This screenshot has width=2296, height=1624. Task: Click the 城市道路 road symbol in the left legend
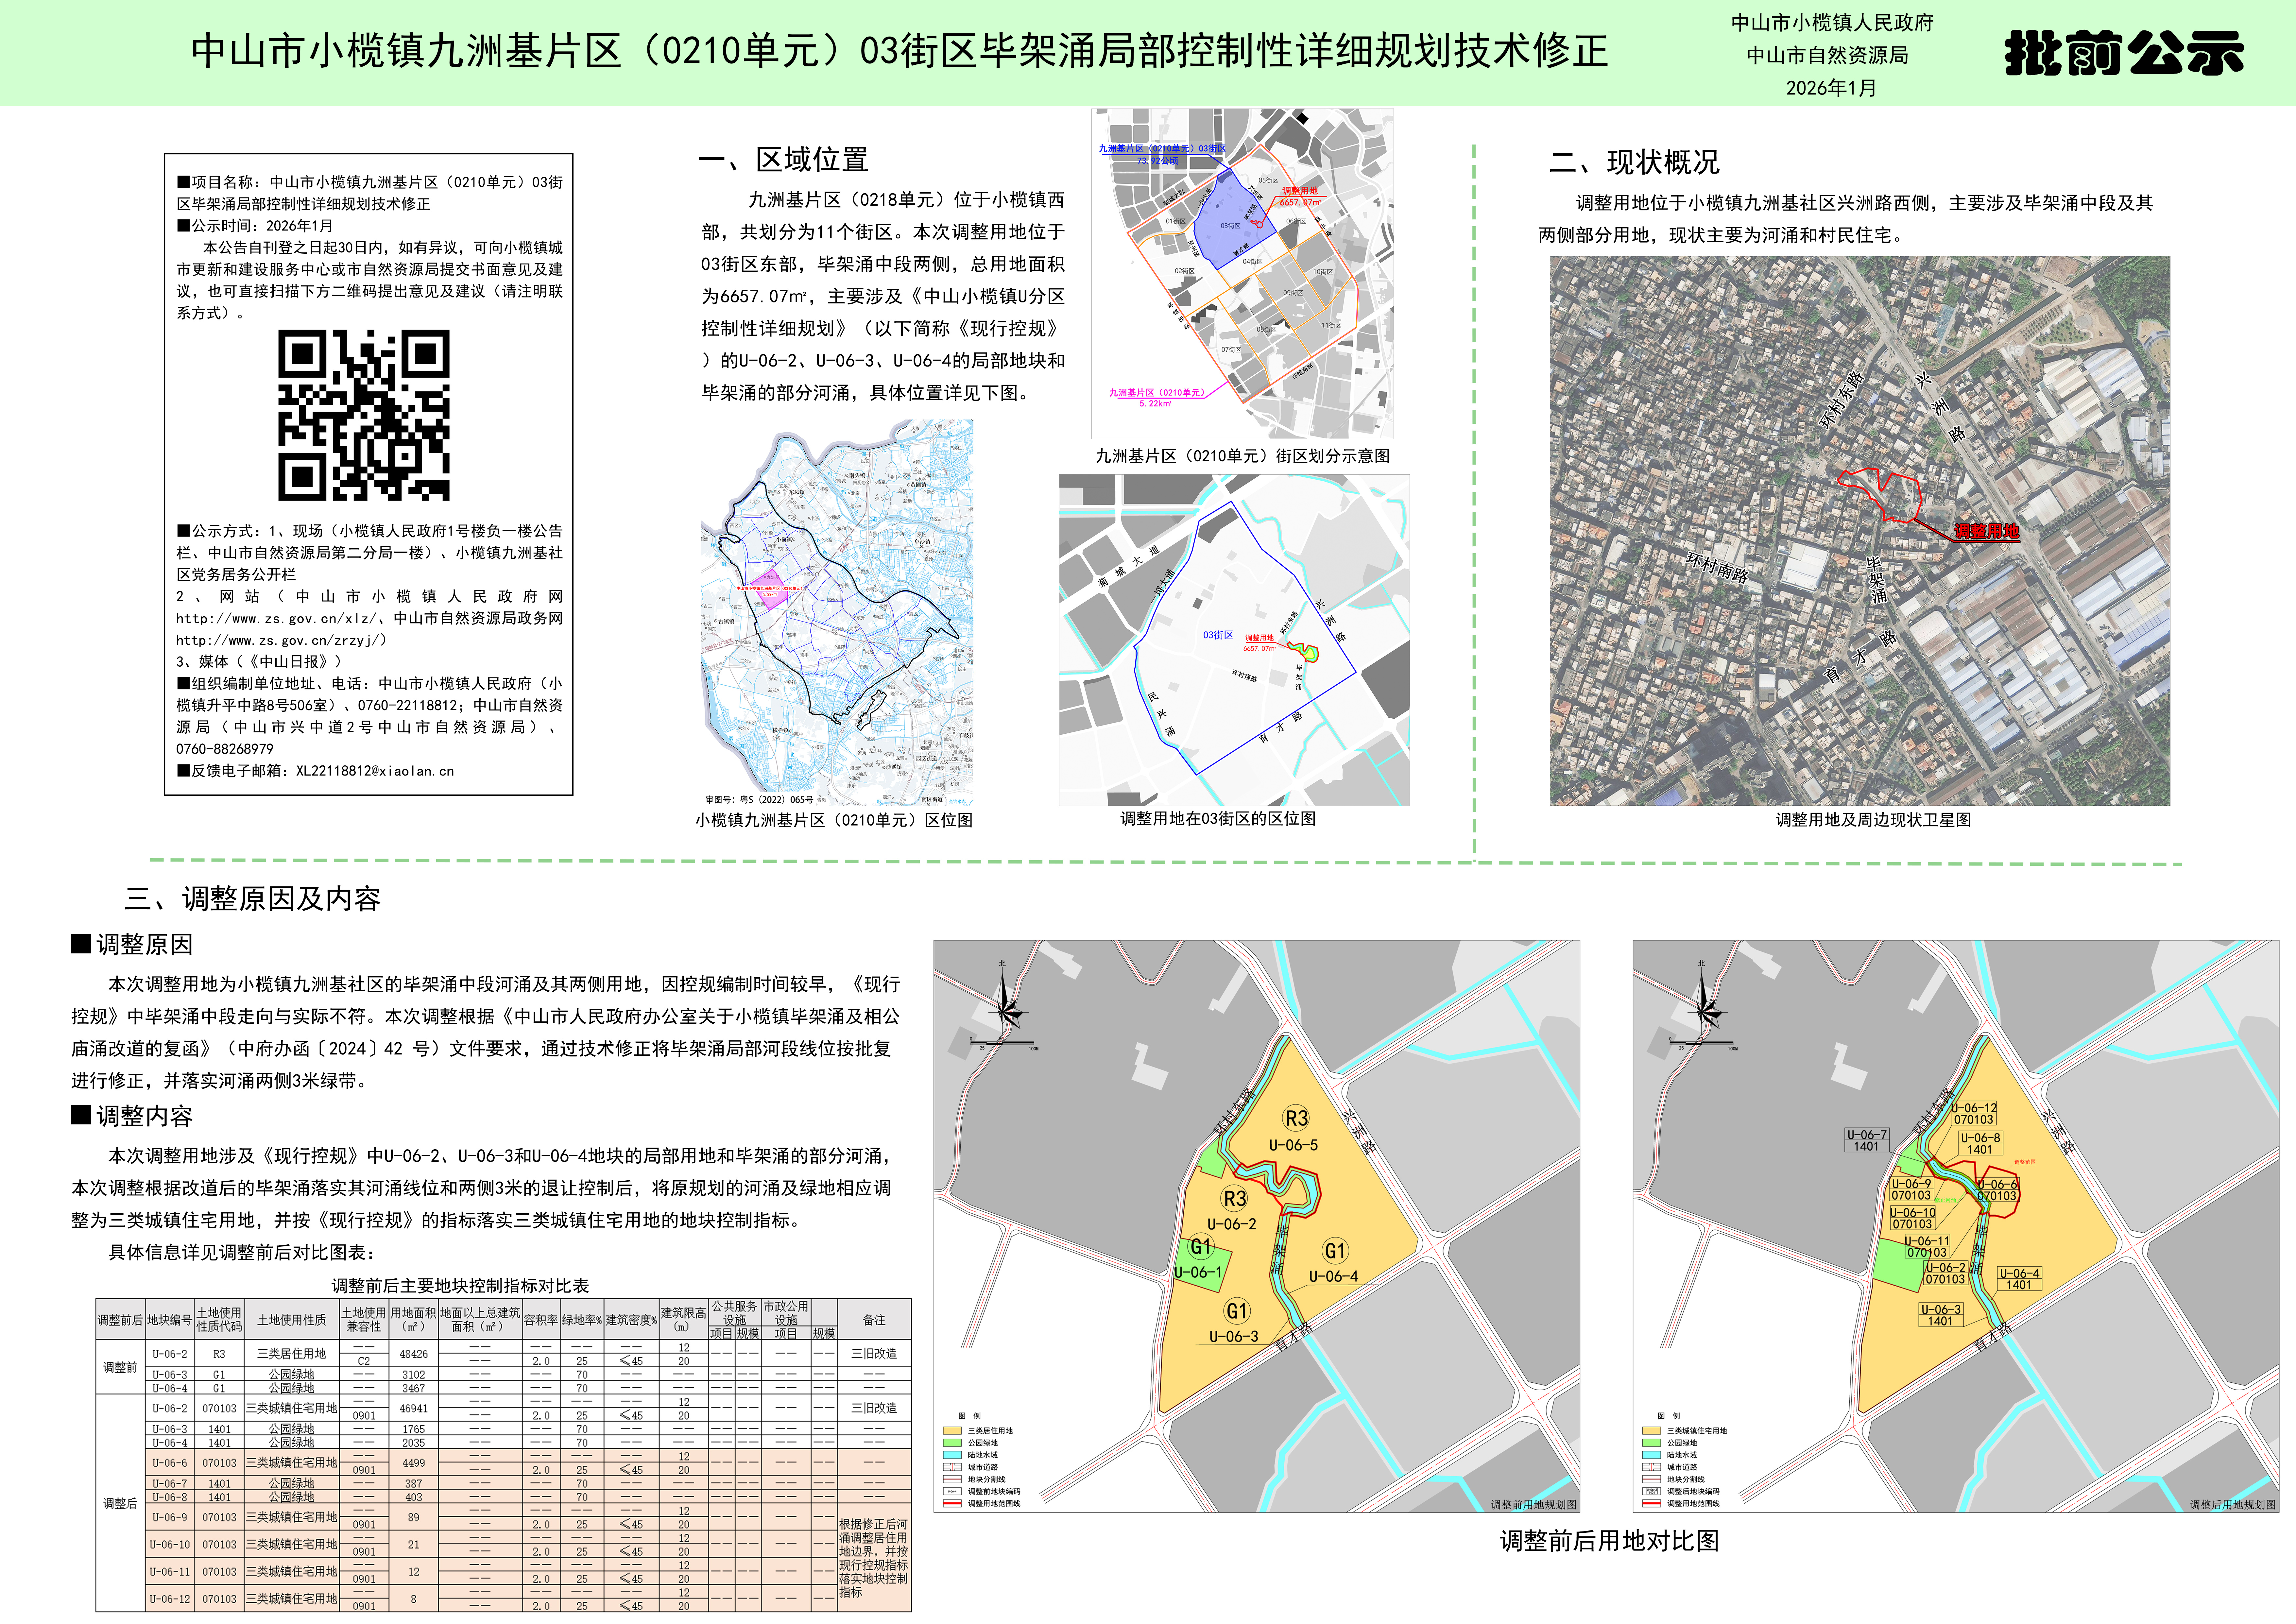coord(952,1467)
